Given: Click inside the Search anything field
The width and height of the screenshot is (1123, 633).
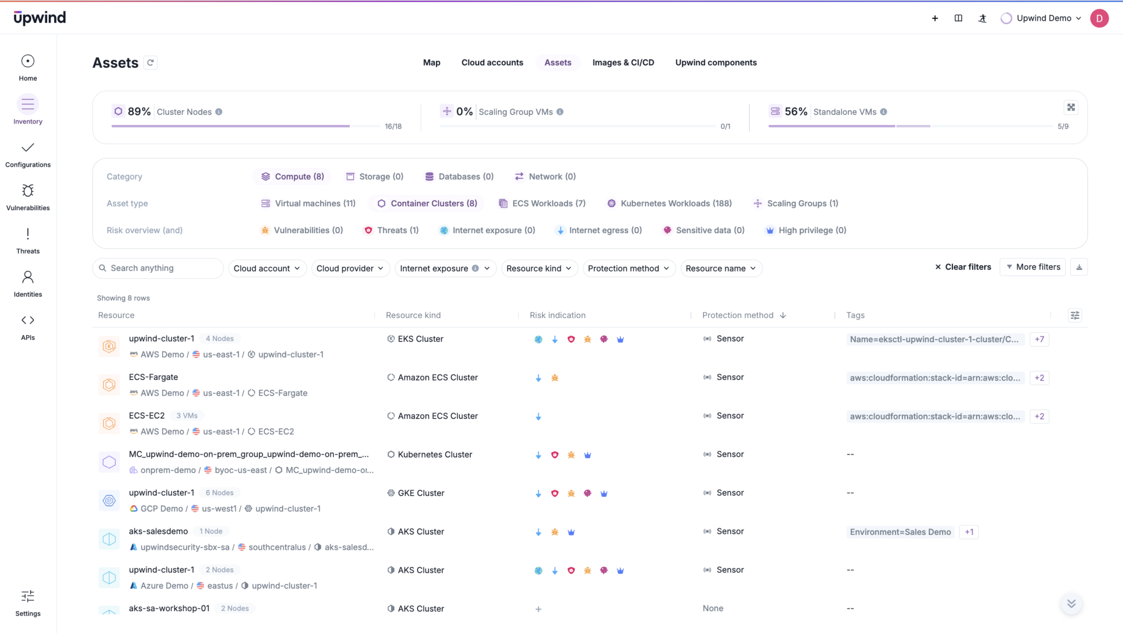Looking at the screenshot, I should click(x=157, y=268).
